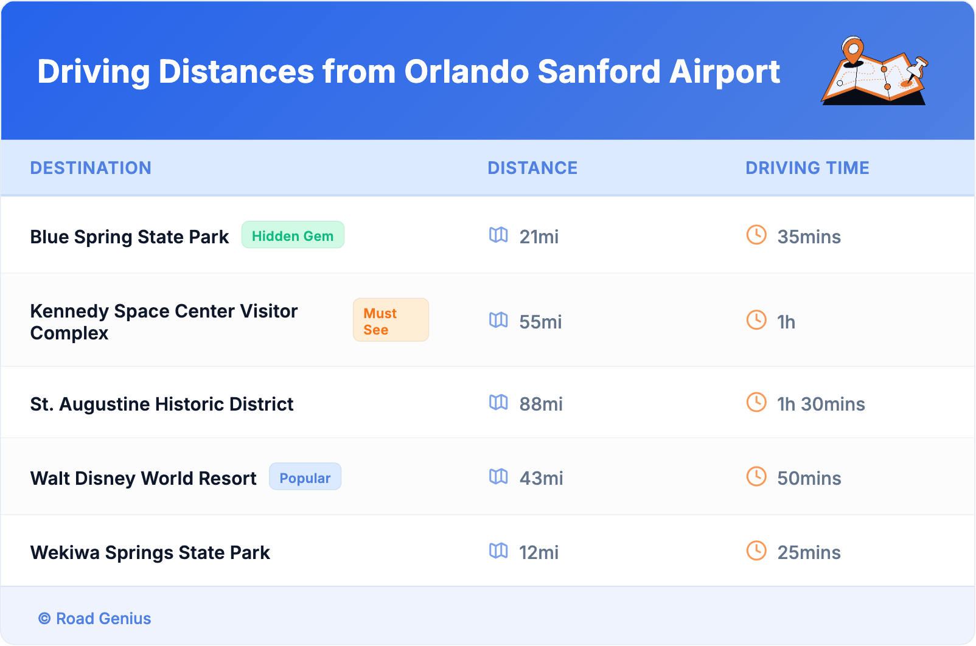Click Kennedy Space Center Visitor Complex title
This screenshot has height=646, width=976.
tap(164, 322)
